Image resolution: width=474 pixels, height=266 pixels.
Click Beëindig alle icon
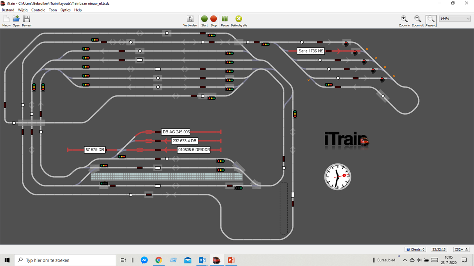tap(239, 21)
